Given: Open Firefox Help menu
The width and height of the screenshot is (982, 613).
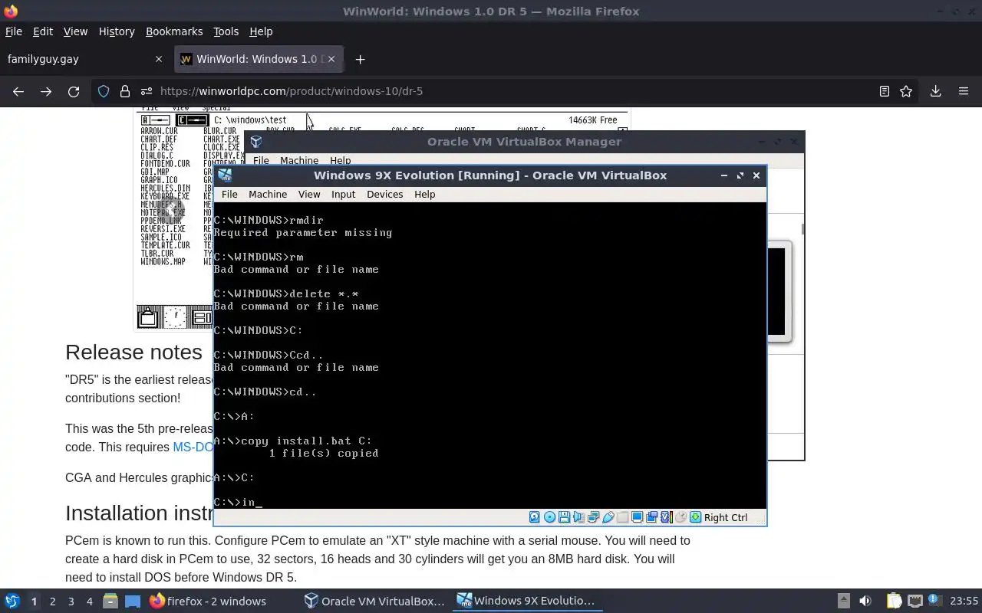Looking at the screenshot, I should (x=261, y=31).
